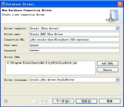Click the Password label
Viewport: 124px width, 107px height.
[10, 51]
